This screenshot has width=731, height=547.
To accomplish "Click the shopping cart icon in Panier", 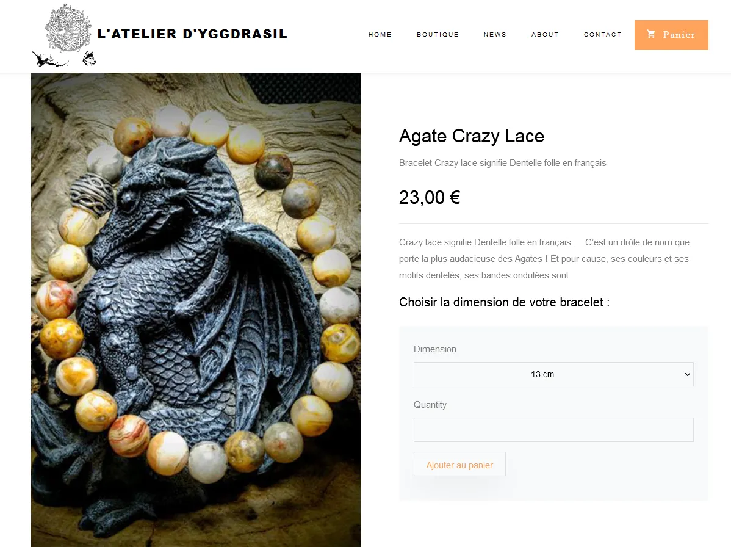I will click(651, 34).
